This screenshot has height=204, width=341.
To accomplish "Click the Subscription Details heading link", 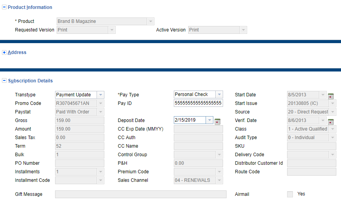I will coord(30,81).
